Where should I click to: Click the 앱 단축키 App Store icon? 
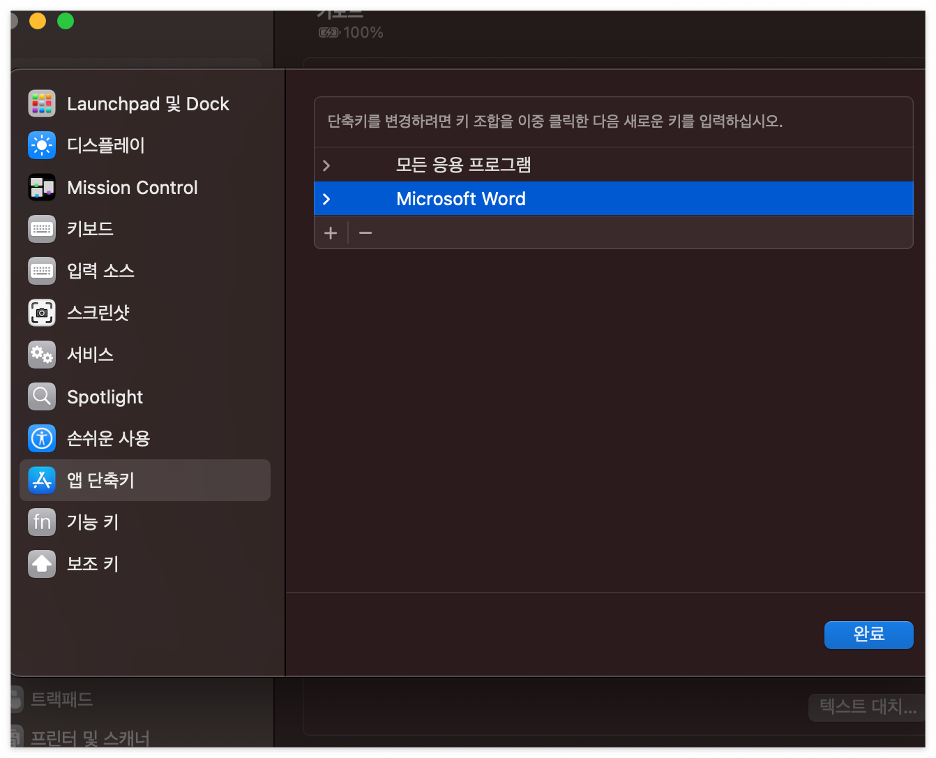coord(42,480)
